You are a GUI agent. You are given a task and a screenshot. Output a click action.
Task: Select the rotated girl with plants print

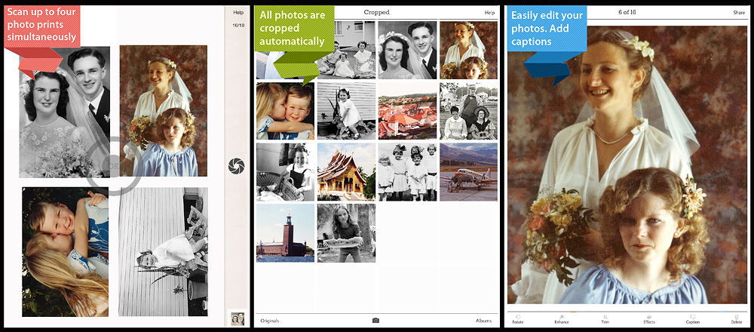pyautogui.click(x=163, y=252)
